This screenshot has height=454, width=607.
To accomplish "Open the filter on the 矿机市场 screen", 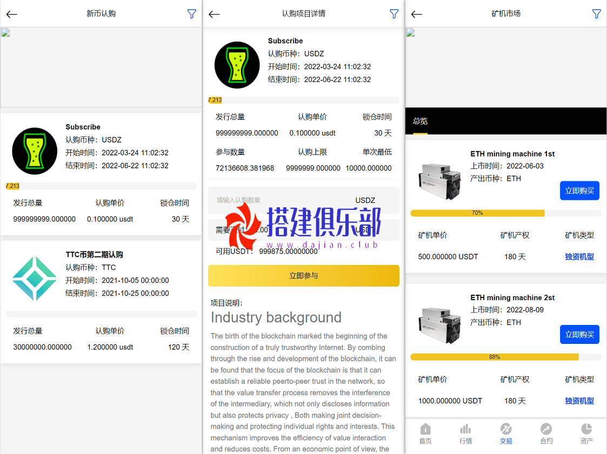I will click(x=597, y=14).
